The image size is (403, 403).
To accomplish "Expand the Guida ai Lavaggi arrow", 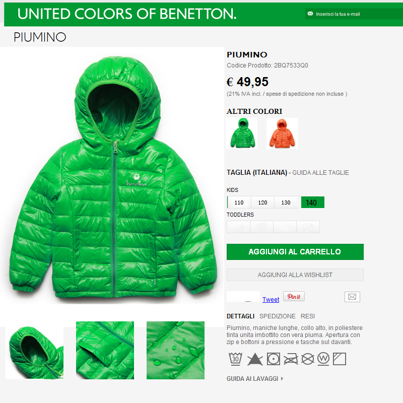I will pyautogui.click(x=282, y=379).
